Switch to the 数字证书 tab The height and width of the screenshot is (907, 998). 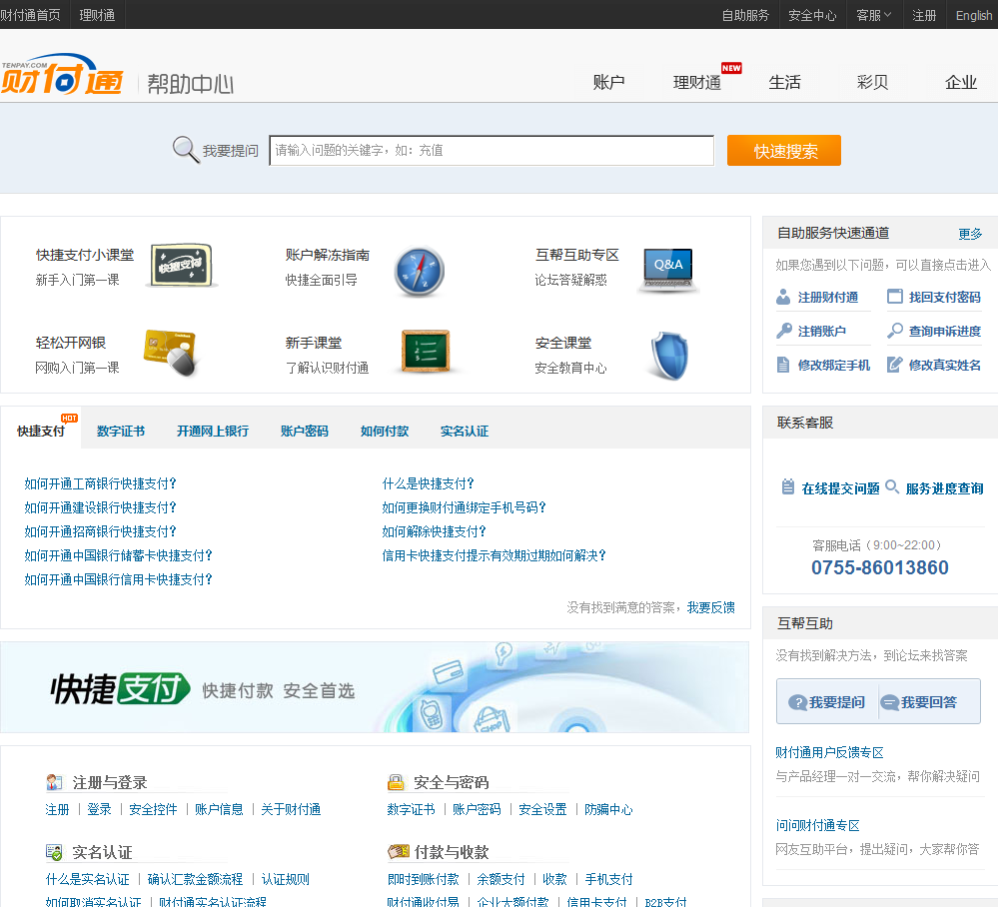[x=120, y=431]
